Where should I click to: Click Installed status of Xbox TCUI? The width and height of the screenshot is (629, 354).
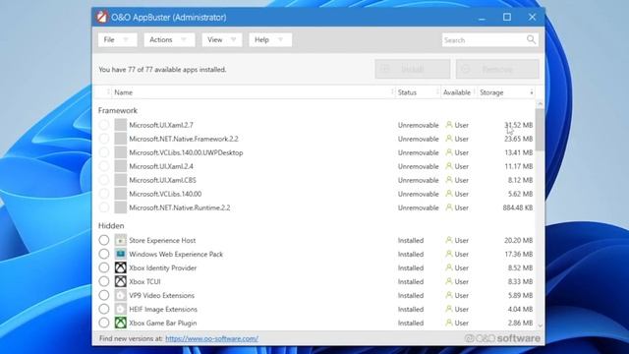(x=411, y=281)
